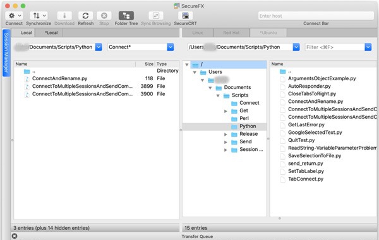Click the parent folder icon in remote pane
Screen dimensions: 379x240
click(283, 71)
